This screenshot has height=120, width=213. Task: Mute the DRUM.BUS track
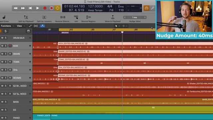click(2, 38)
